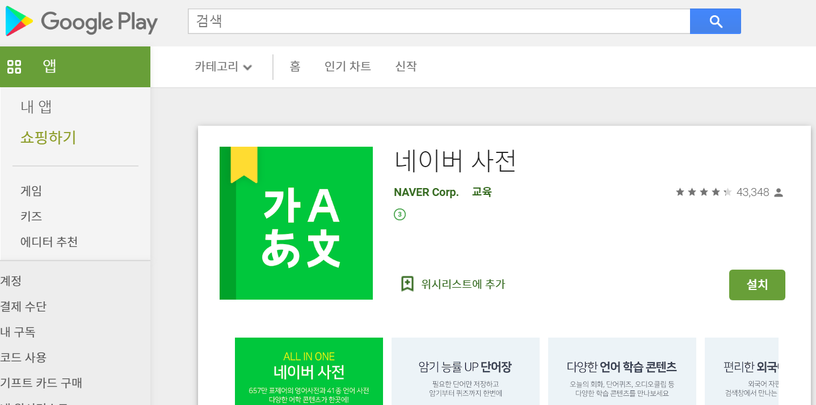Image resolution: width=816 pixels, height=405 pixels.
Task: Open 기프트 카드 구매 in the sidebar
Action: click(x=41, y=383)
